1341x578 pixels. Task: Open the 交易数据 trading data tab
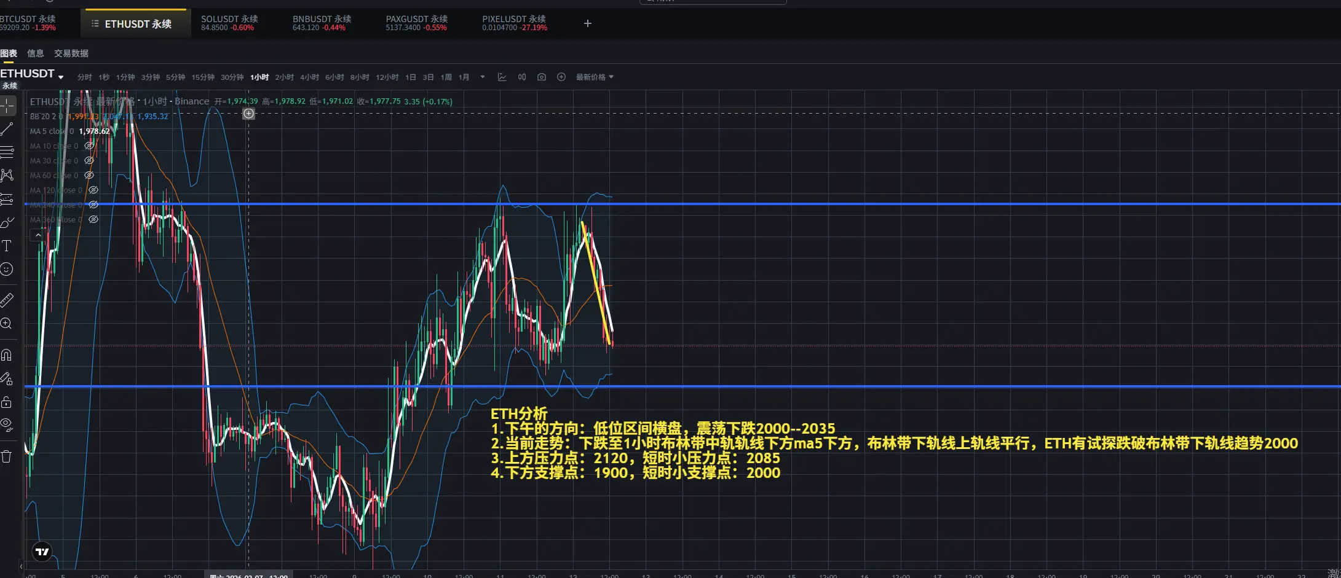71,53
